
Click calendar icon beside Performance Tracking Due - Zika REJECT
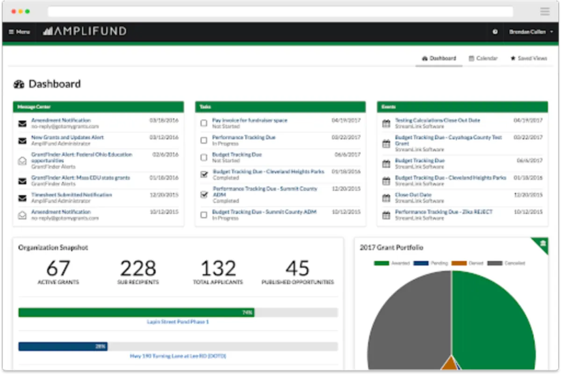pos(386,215)
